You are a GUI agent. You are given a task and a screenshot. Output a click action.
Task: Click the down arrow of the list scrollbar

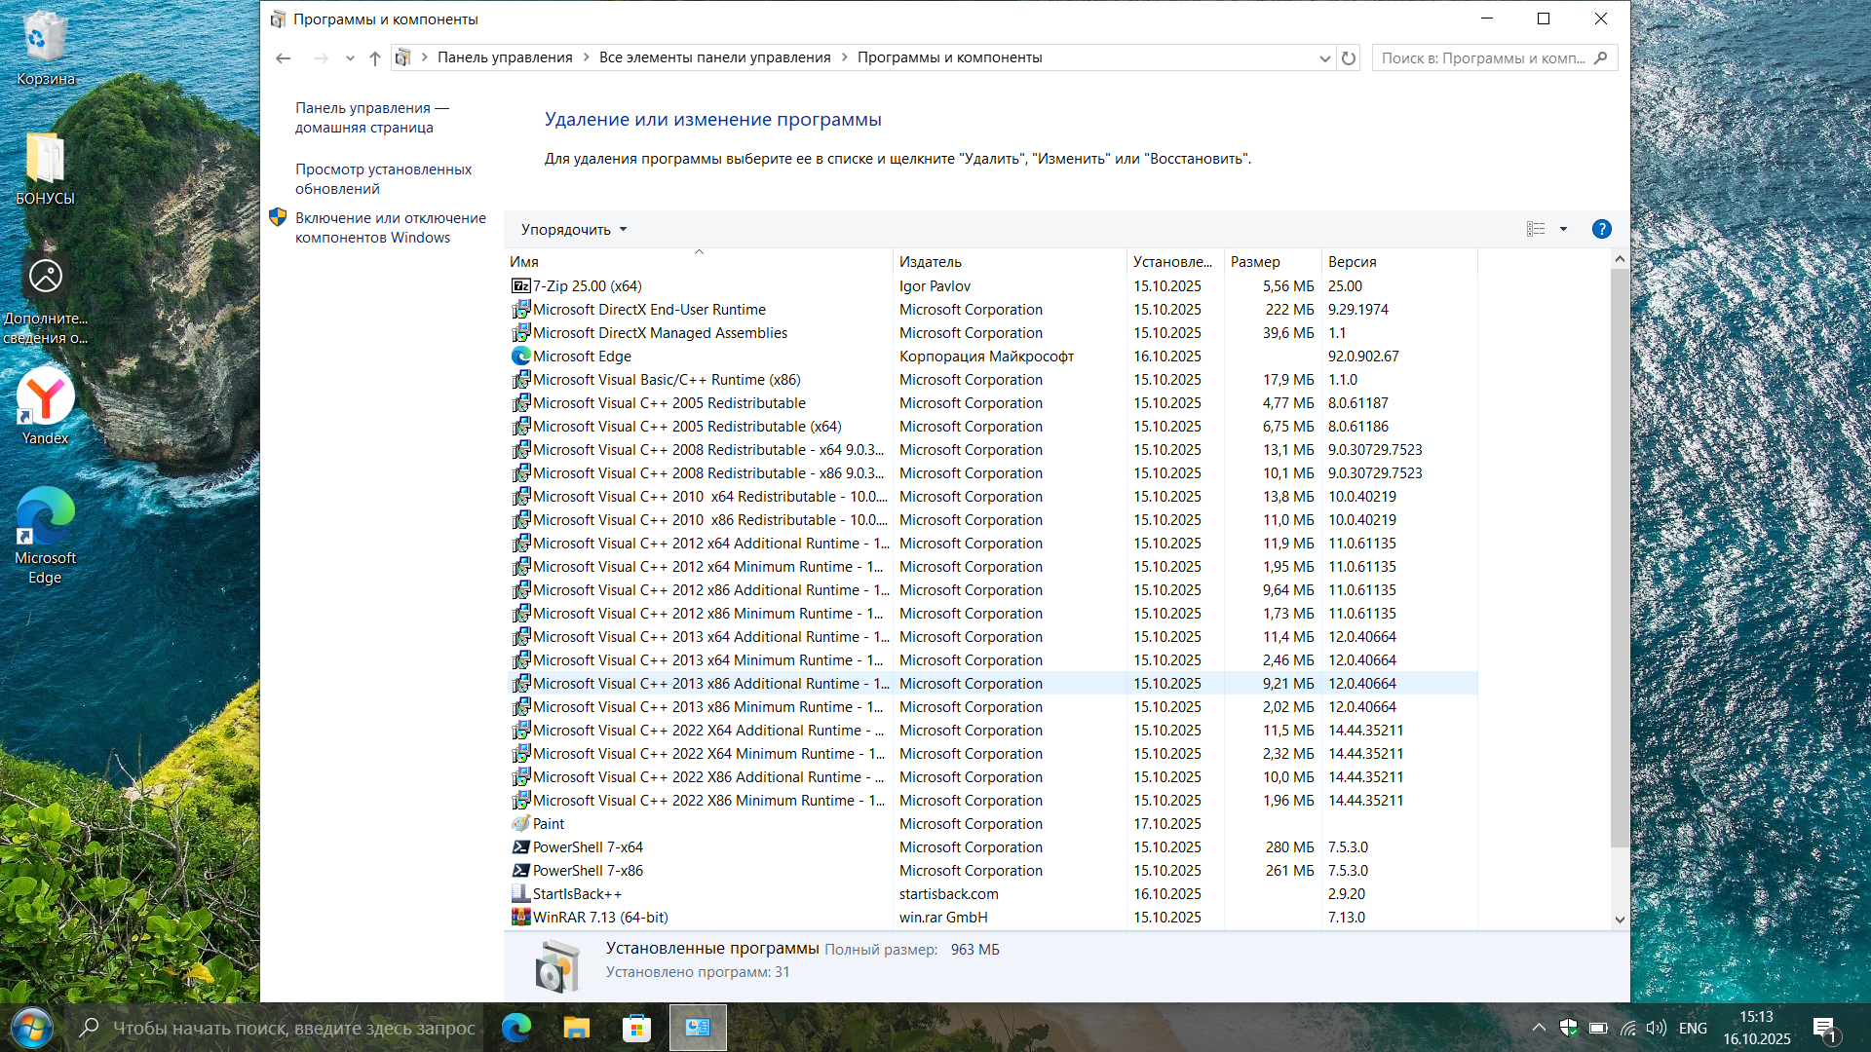1620,919
